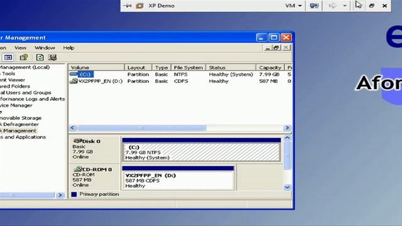Sort by Capacity column header
402x226 pixels.
[270, 68]
